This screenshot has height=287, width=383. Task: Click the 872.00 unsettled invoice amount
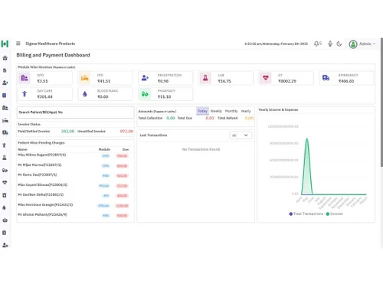[x=126, y=131]
